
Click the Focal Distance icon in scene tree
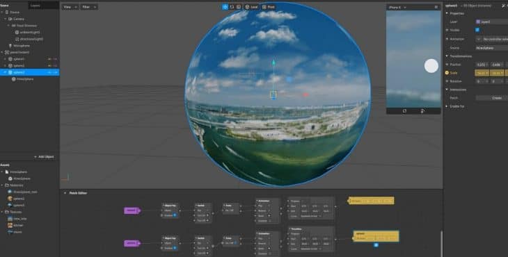[13, 26]
